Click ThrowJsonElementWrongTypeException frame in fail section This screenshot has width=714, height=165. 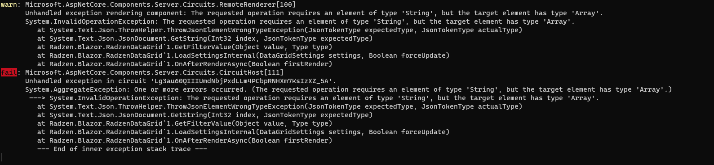(280, 106)
